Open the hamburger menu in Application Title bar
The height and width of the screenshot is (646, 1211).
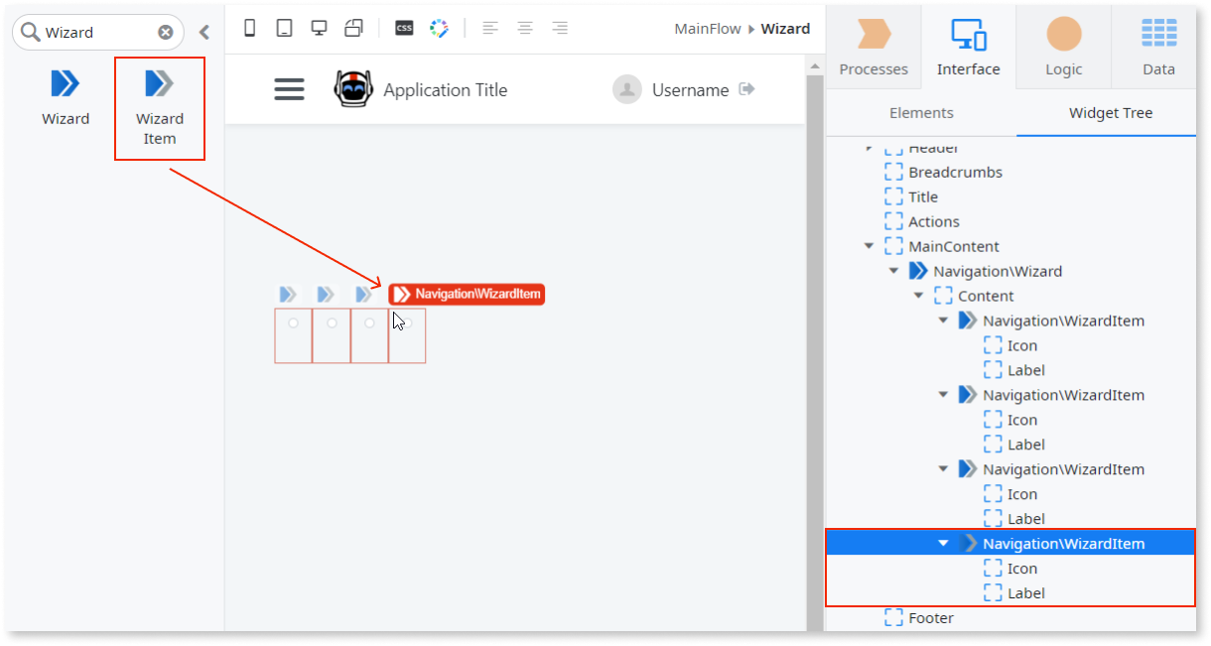(x=289, y=88)
